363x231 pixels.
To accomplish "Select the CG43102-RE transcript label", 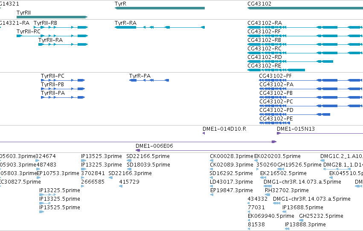I will (x=264, y=66).
